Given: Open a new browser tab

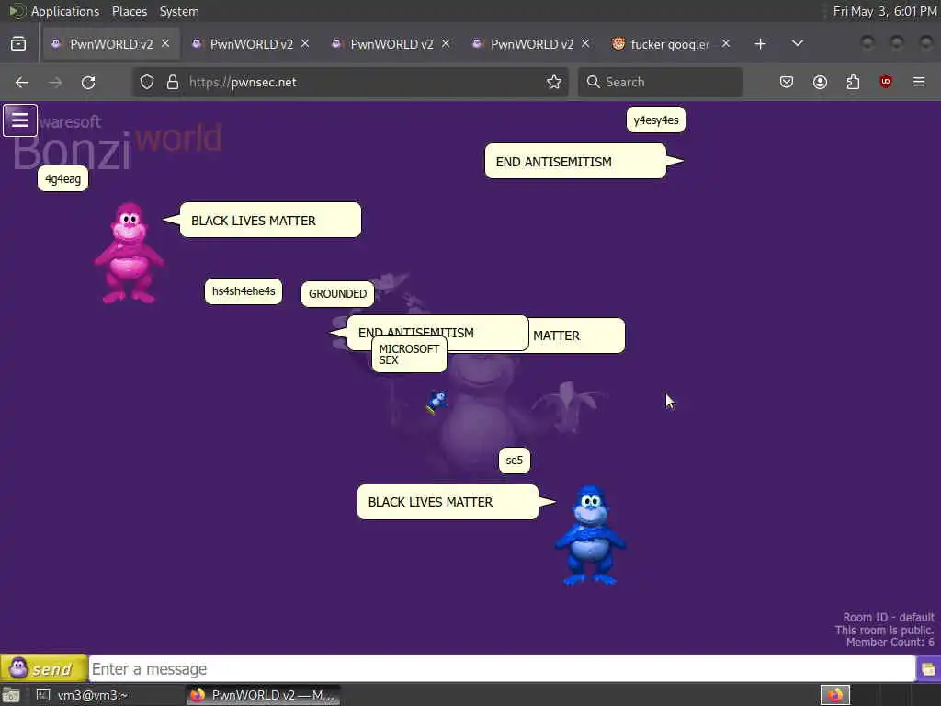Looking at the screenshot, I should 760,44.
